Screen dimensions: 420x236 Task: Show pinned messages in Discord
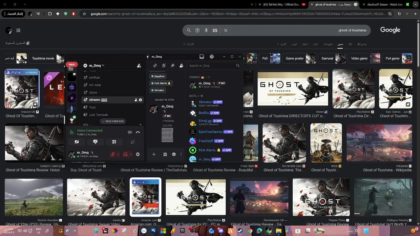(173, 66)
